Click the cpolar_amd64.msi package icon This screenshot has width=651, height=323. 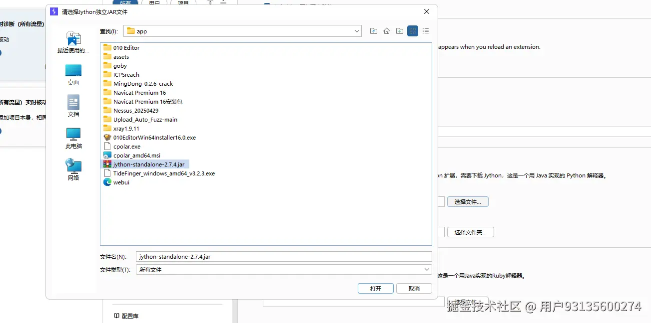click(107, 156)
